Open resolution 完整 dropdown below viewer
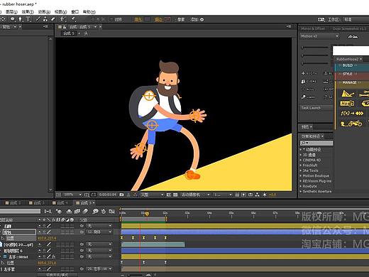369x277 pixels. click(152, 195)
